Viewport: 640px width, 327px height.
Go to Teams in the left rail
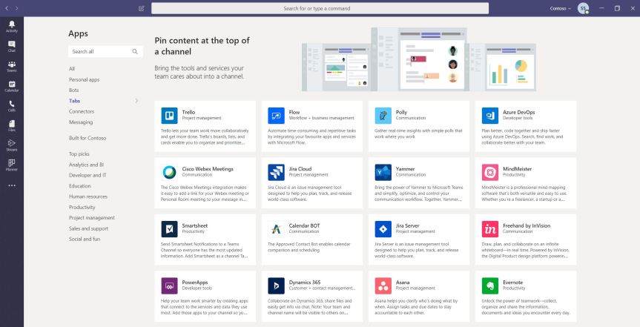(11, 66)
